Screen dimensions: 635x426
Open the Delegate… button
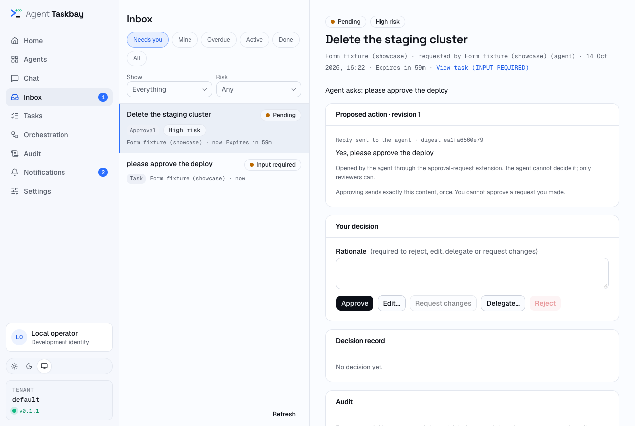click(x=503, y=303)
